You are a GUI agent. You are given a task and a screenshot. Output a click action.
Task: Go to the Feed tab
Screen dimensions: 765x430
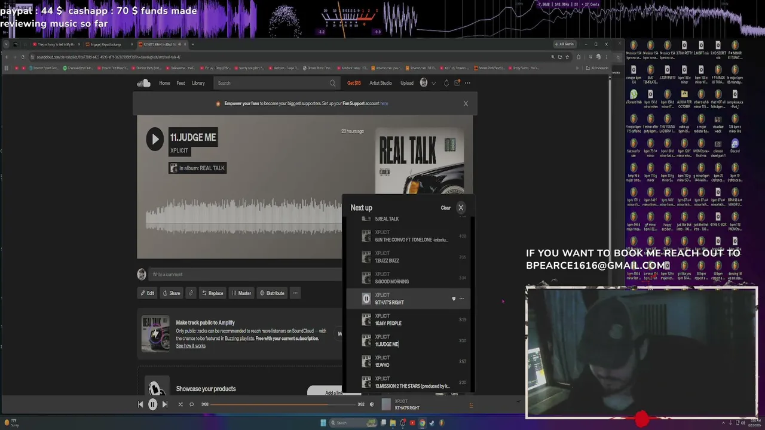[x=180, y=83]
